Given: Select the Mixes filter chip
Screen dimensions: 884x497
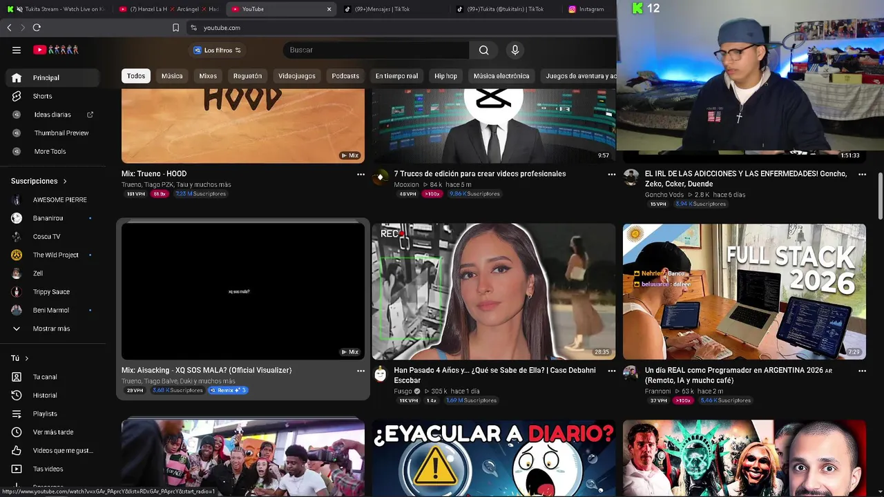Looking at the screenshot, I should coord(208,76).
